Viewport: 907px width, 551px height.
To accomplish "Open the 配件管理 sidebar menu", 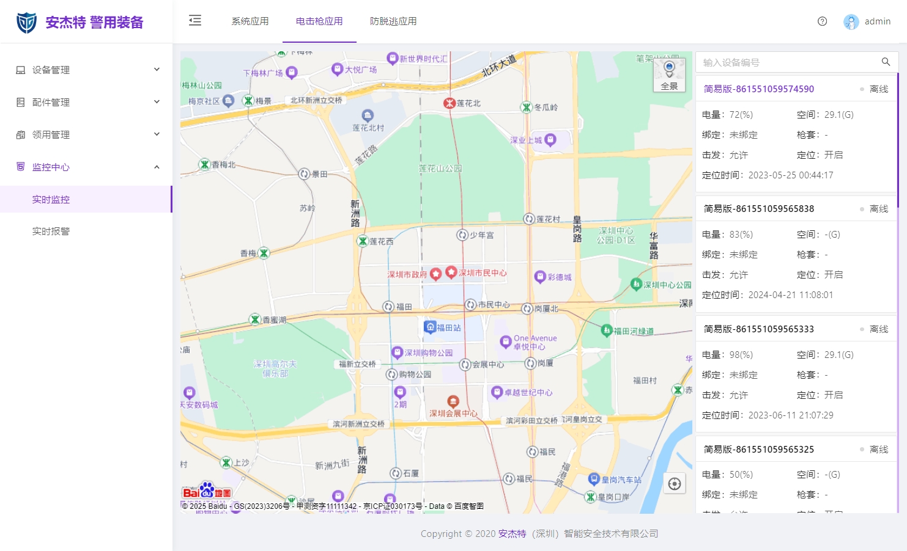I will [86, 102].
